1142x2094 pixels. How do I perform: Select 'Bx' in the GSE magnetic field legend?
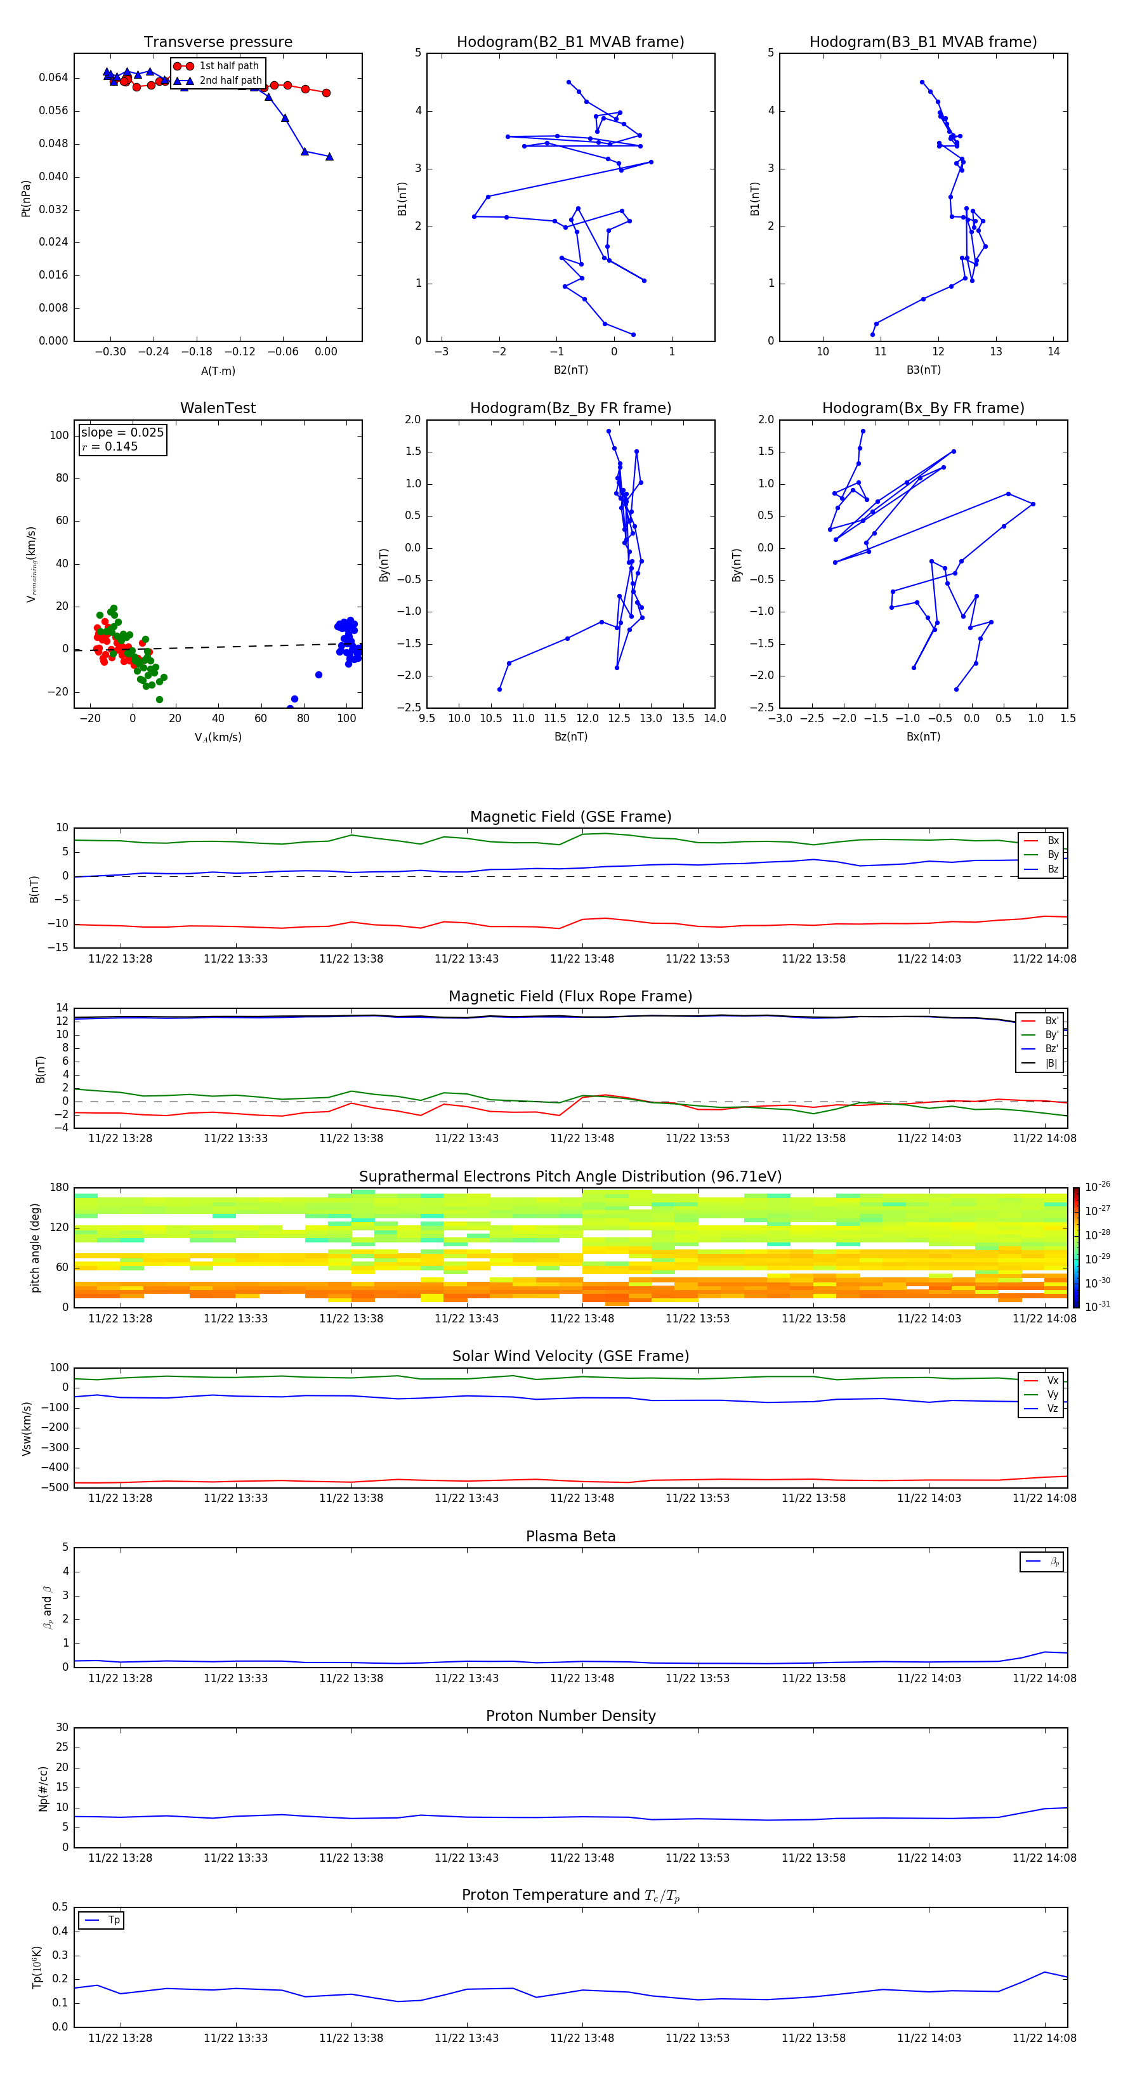(1041, 841)
